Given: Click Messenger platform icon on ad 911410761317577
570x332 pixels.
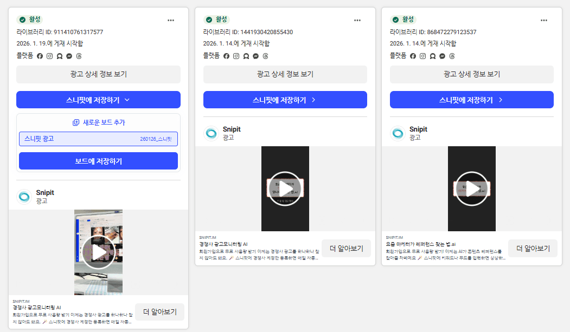Looking at the screenshot, I should [69, 56].
